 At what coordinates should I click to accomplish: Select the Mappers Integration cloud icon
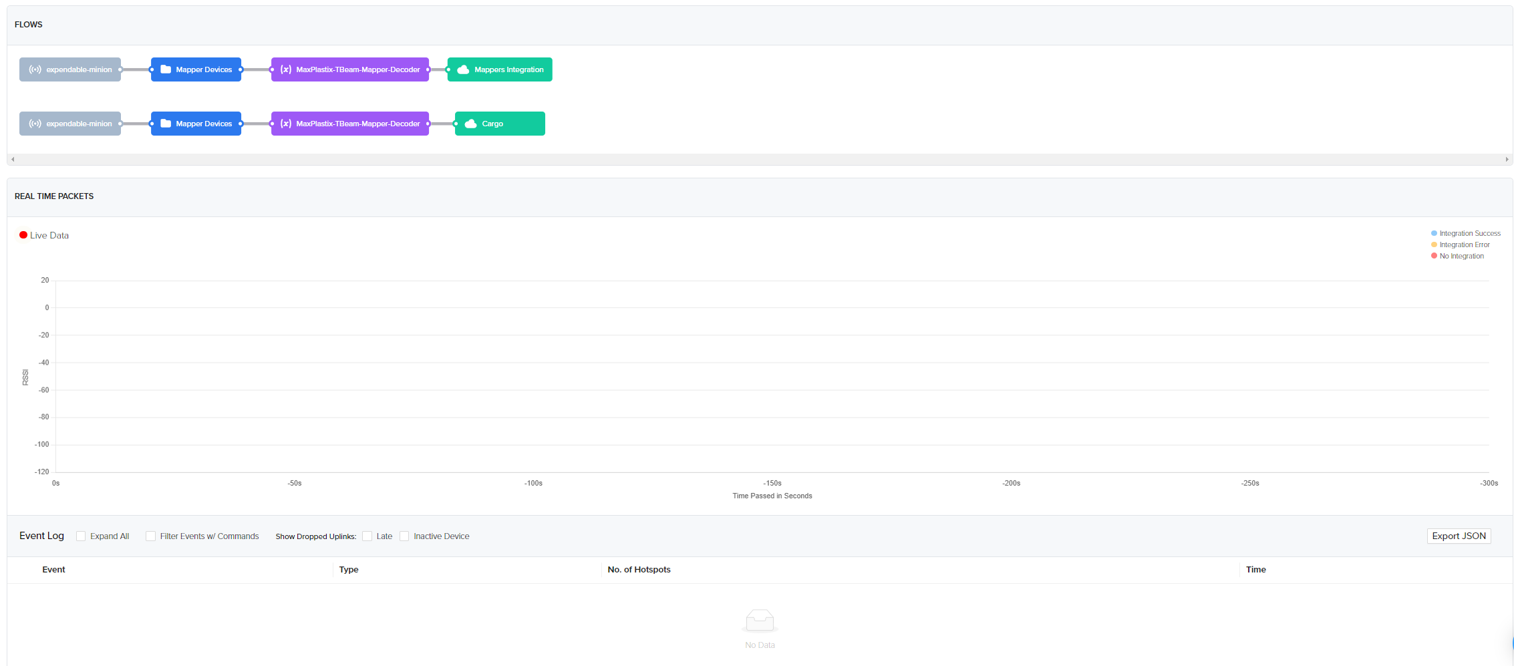(x=464, y=69)
